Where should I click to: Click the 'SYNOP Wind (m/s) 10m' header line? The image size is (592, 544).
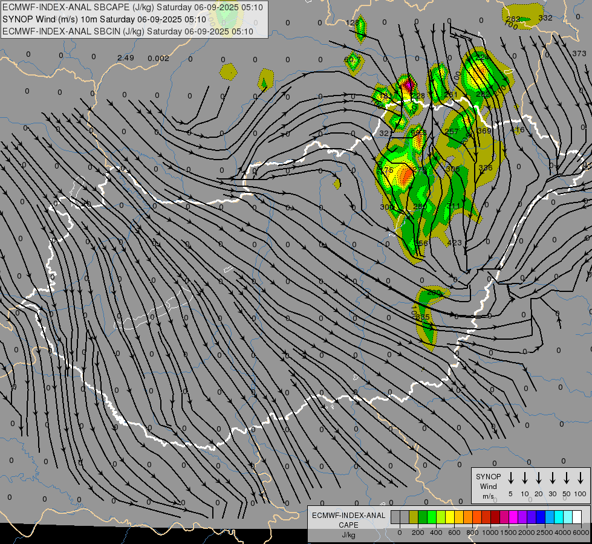pos(104,19)
